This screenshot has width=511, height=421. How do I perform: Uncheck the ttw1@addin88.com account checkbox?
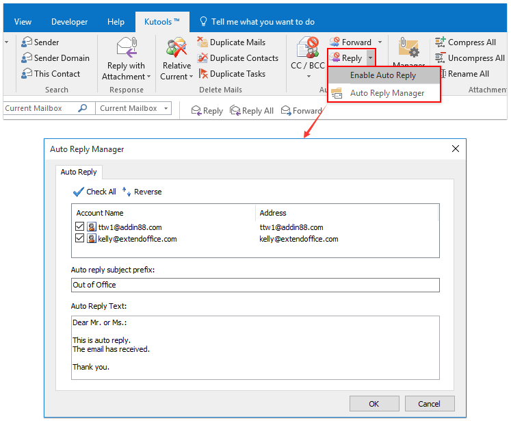click(x=80, y=227)
